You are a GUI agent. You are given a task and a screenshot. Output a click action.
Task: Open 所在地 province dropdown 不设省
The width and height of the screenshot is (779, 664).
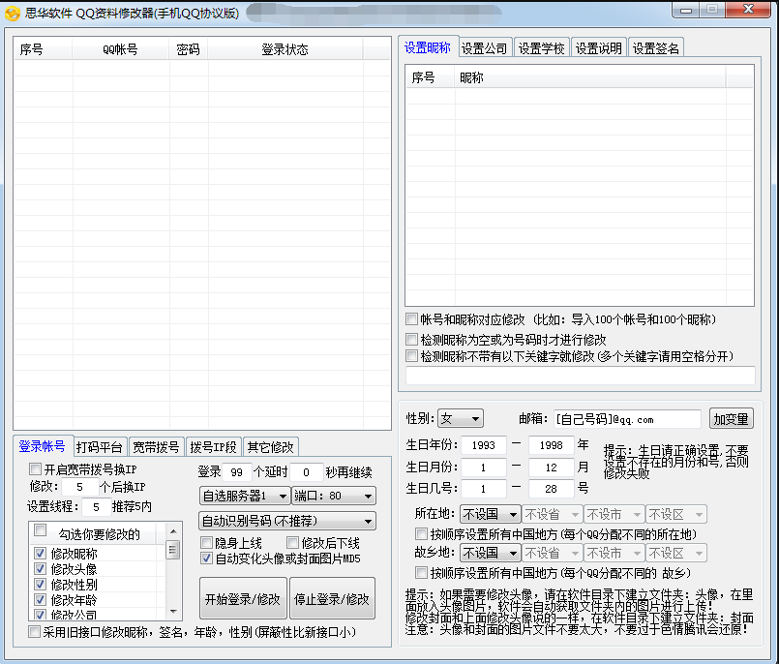coord(552,514)
